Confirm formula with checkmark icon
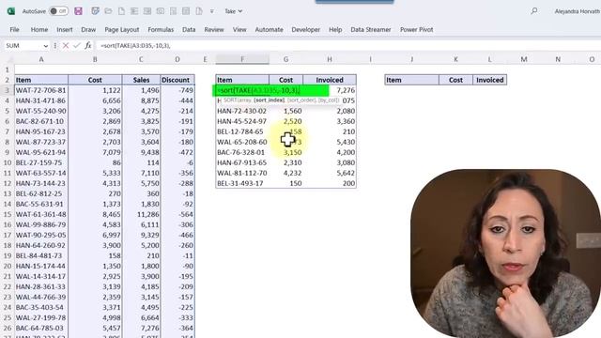 [77, 46]
